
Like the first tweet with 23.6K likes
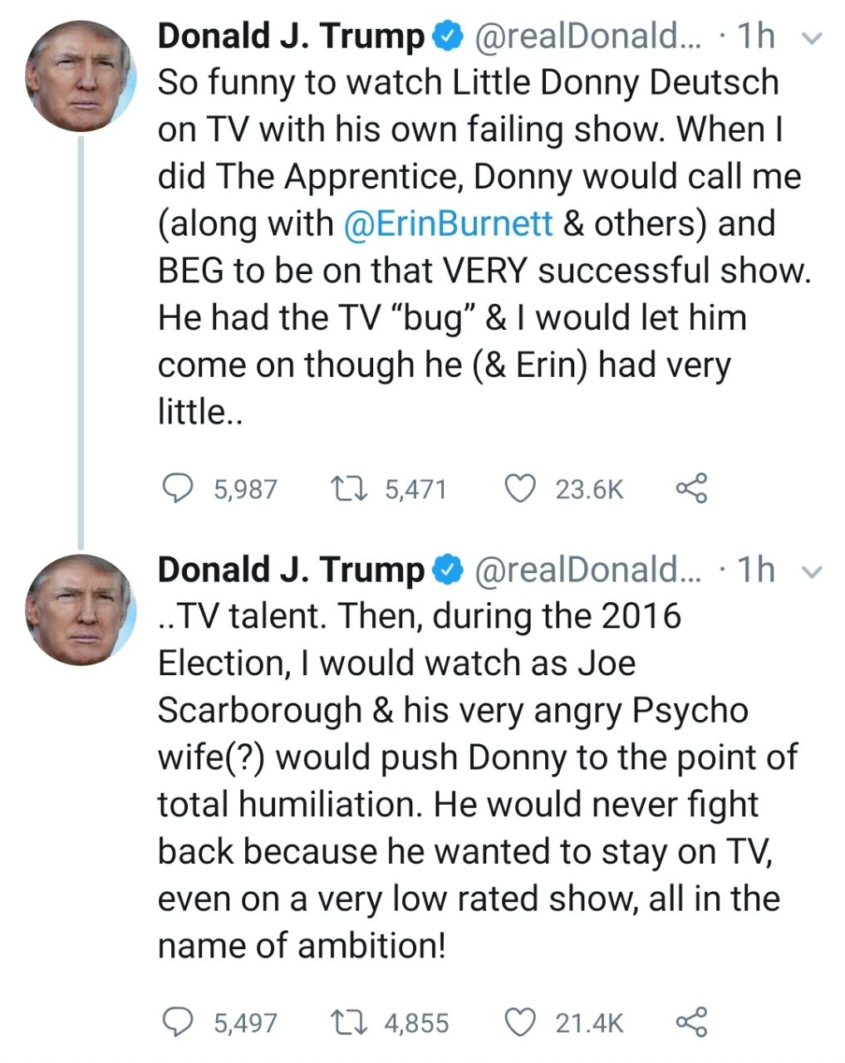pyautogui.click(x=520, y=489)
